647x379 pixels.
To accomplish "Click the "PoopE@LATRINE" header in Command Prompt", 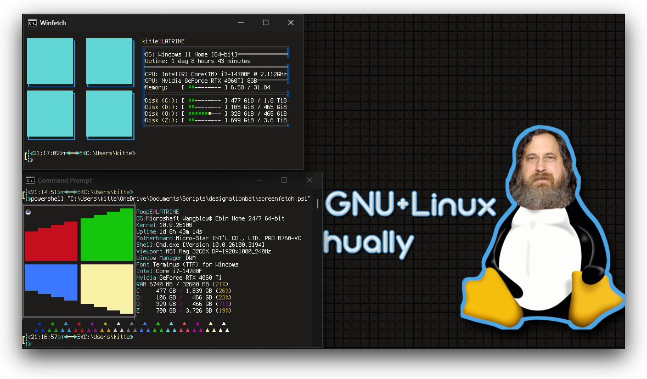I will [x=157, y=212].
